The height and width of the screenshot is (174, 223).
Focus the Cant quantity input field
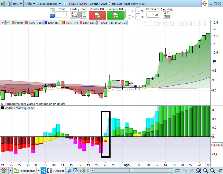pos(62,14)
